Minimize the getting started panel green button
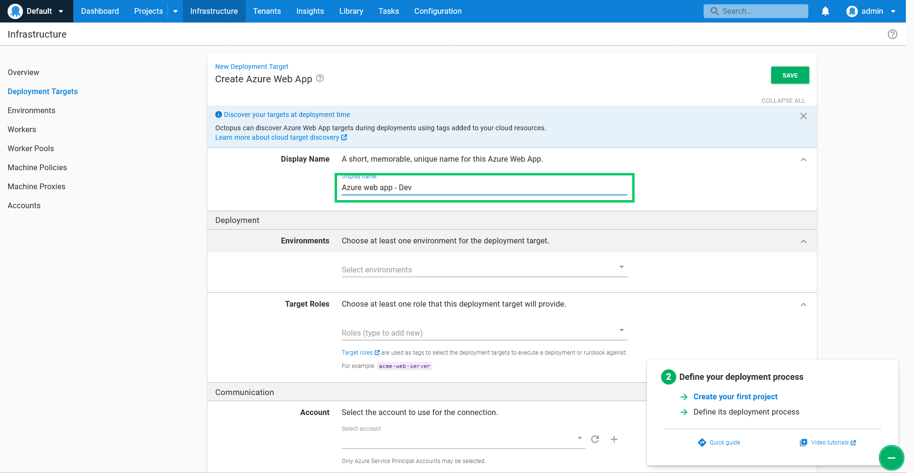 coord(892,458)
